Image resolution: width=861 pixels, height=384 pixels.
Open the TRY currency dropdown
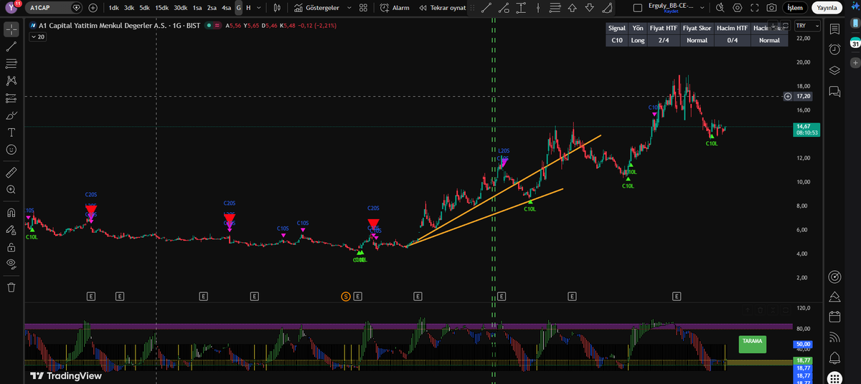click(x=807, y=26)
